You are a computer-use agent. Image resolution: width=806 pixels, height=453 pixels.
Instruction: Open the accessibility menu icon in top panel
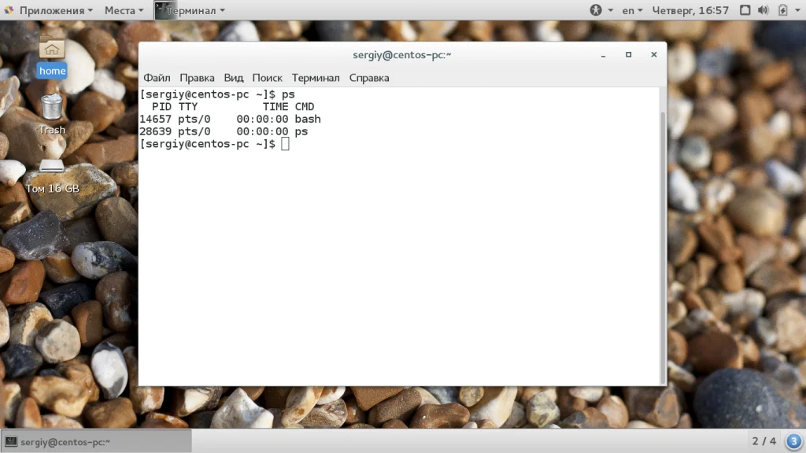[x=596, y=9]
